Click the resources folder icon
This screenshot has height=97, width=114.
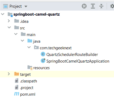[x=30, y=68]
